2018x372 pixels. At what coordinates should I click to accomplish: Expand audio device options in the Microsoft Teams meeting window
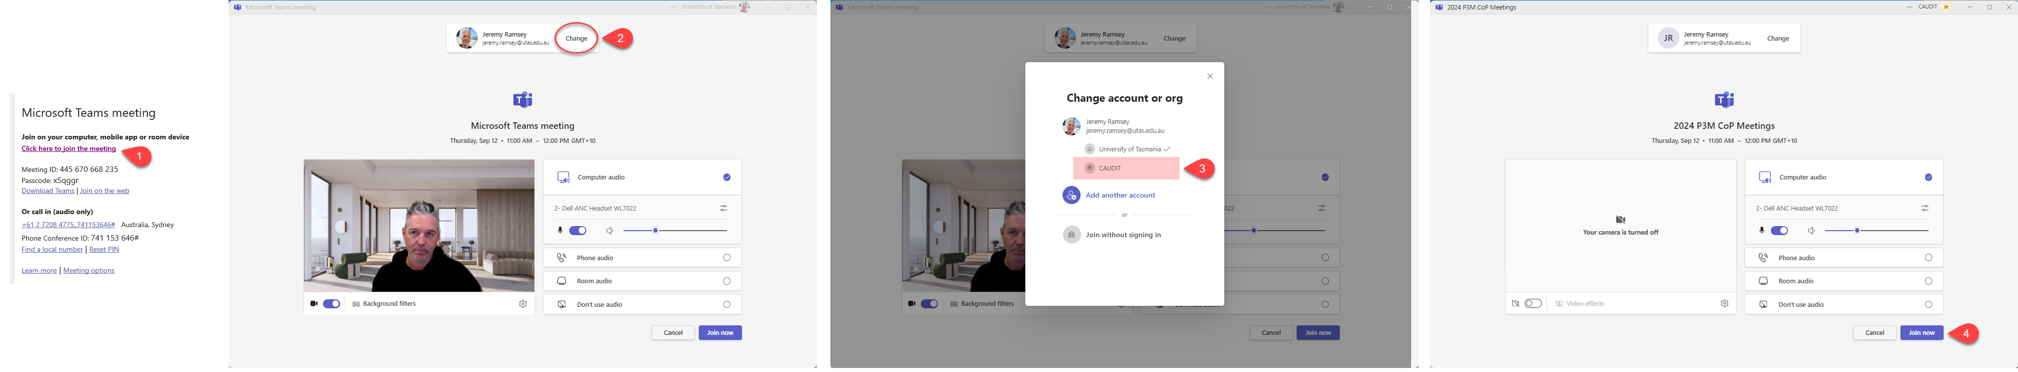[x=724, y=209]
